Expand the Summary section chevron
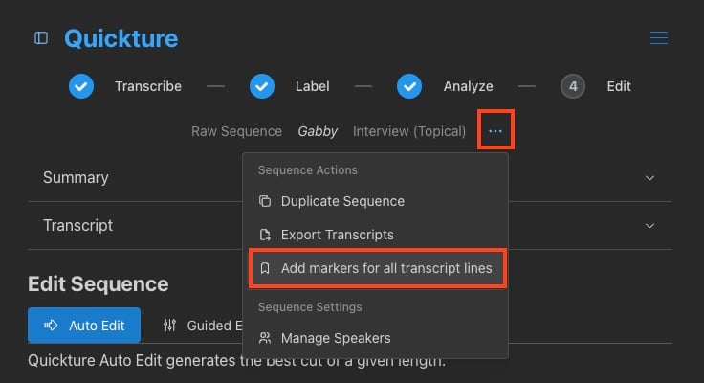The width and height of the screenshot is (704, 383). click(x=650, y=178)
